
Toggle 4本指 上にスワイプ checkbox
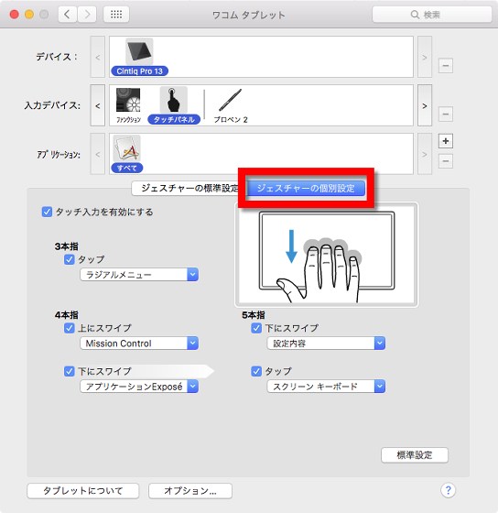pyautogui.click(x=69, y=328)
